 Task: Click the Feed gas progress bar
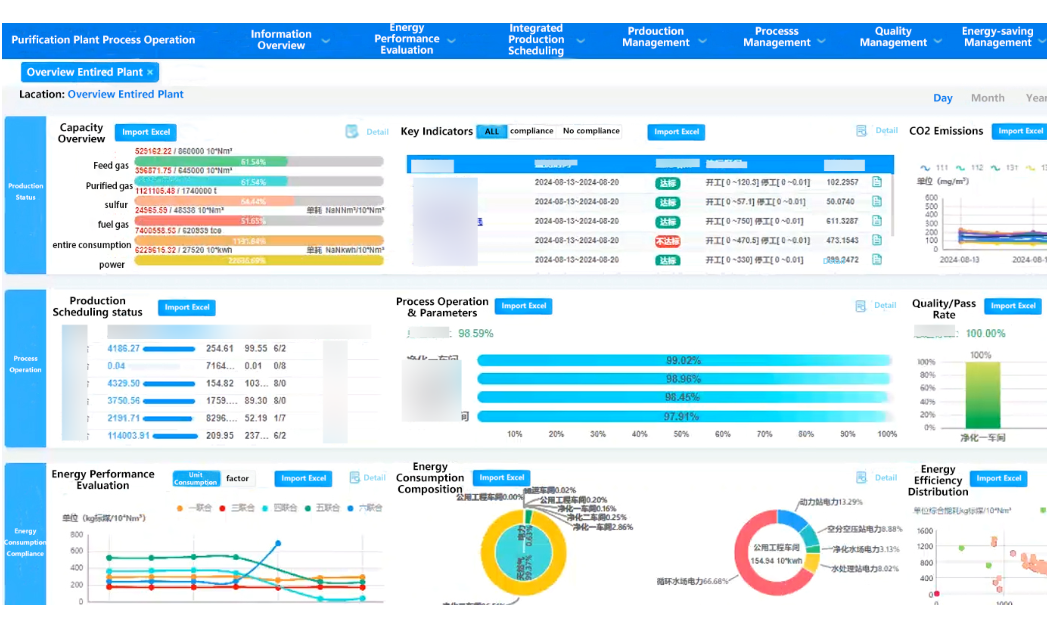258,161
